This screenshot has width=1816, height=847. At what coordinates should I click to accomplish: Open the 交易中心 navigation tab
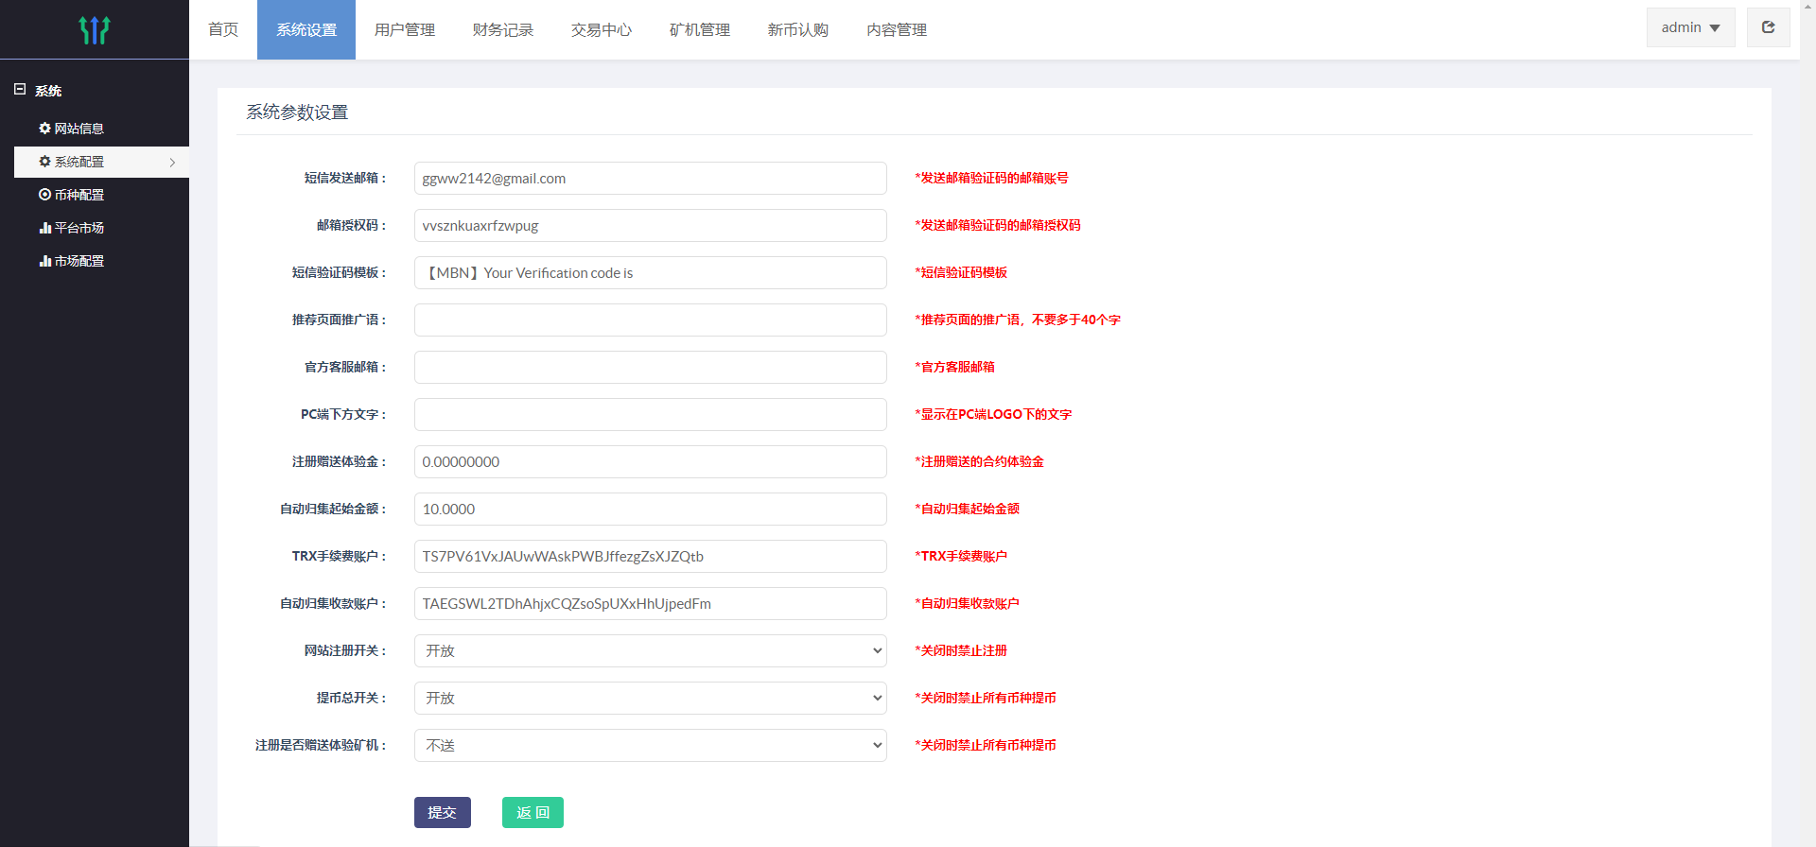click(x=602, y=30)
